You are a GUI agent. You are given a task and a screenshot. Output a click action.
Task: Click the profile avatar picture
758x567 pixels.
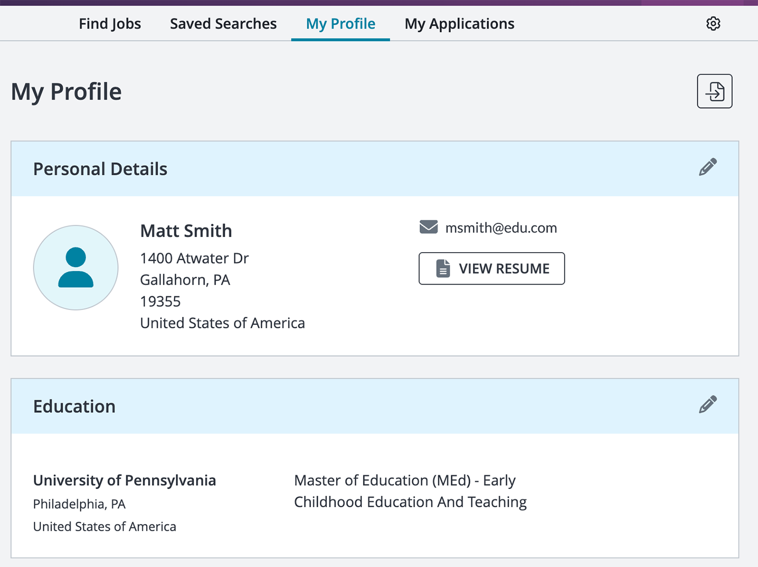pyautogui.click(x=76, y=267)
